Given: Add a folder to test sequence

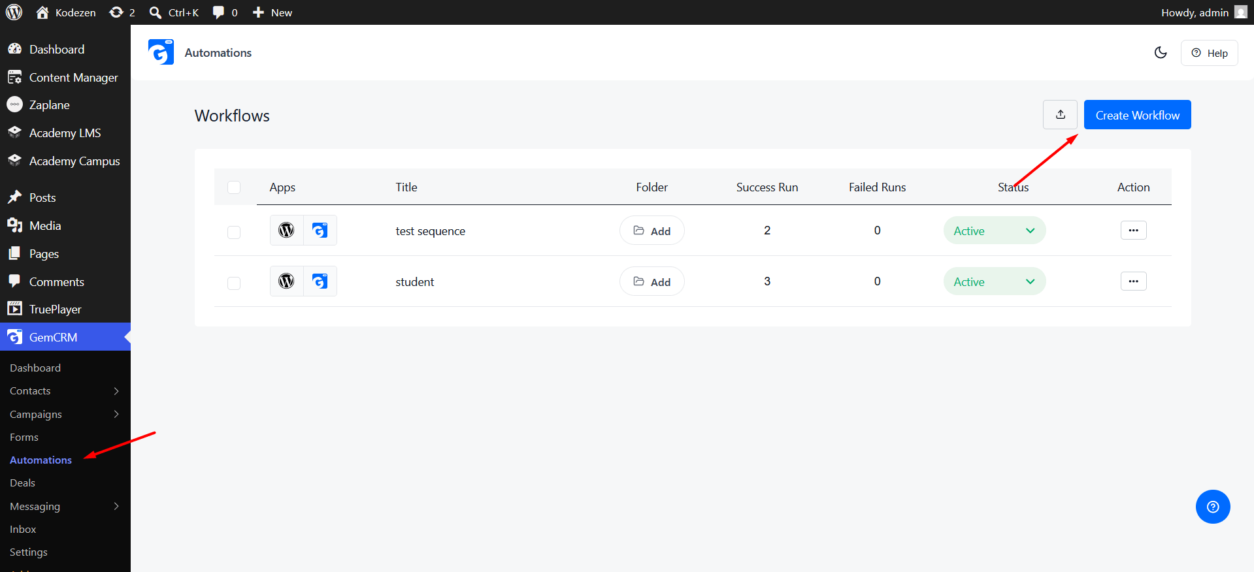Looking at the screenshot, I should (652, 230).
